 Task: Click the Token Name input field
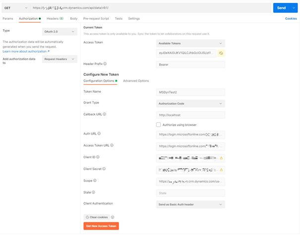pyautogui.click(x=190, y=92)
